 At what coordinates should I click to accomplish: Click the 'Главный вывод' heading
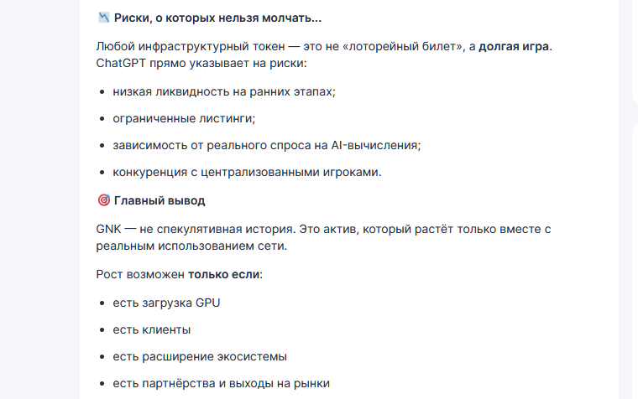159,200
